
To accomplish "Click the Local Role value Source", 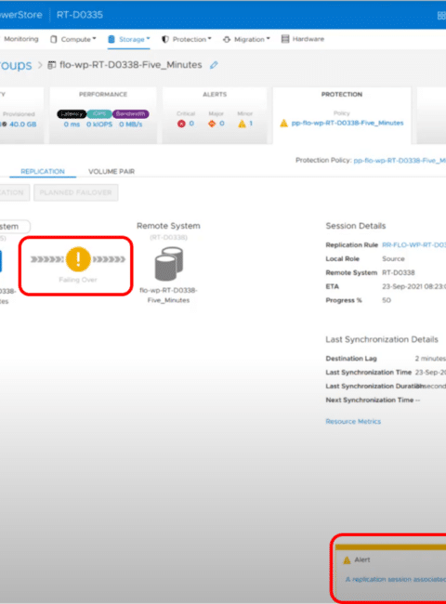I will point(393,259).
